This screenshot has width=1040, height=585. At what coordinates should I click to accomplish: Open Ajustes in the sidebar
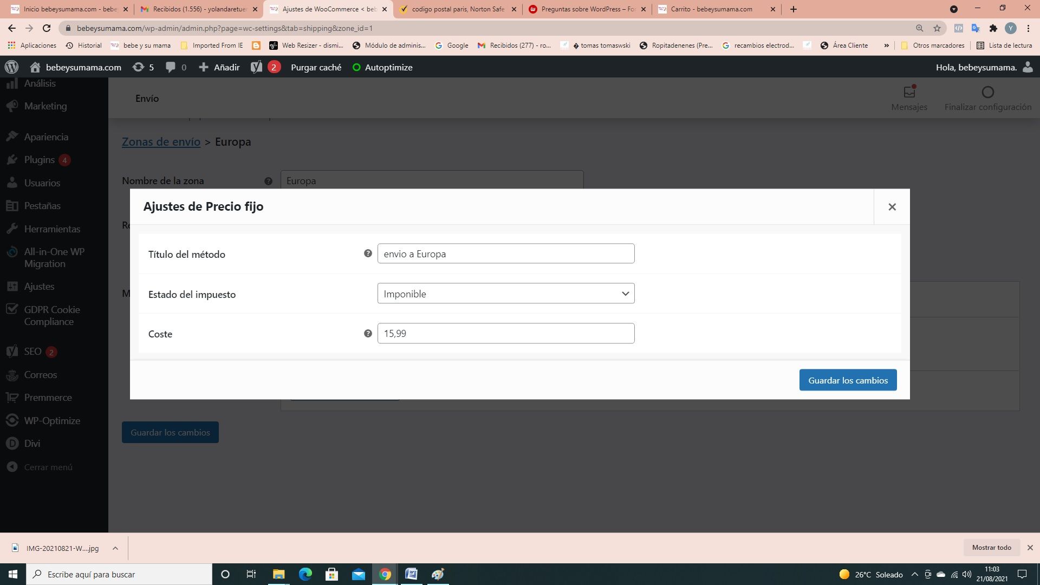point(39,287)
